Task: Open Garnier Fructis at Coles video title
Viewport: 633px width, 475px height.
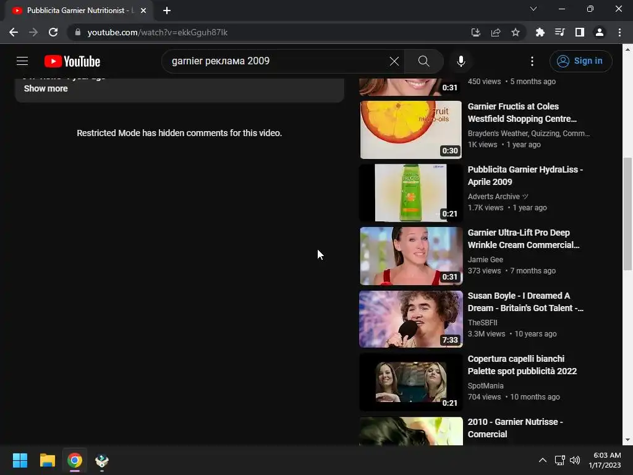Action: 522,113
